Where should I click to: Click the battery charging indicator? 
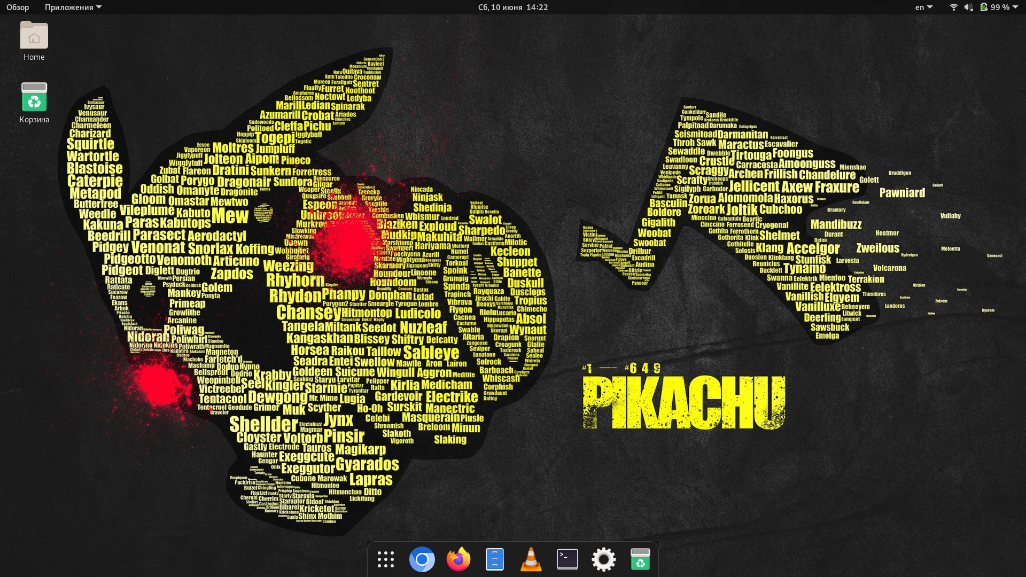tap(984, 7)
